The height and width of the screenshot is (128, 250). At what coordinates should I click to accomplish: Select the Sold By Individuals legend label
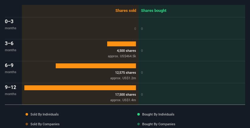(x=44, y=114)
